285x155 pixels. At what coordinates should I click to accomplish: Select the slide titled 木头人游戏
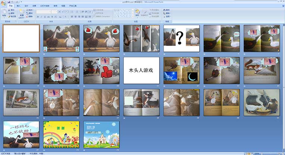[x=141, y=70]
